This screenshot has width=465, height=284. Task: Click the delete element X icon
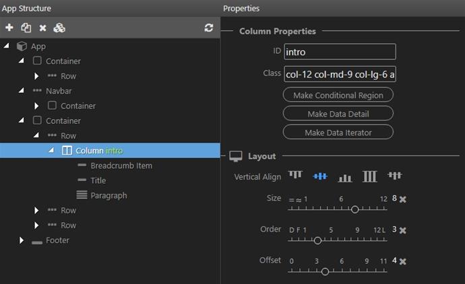(42, 28)
